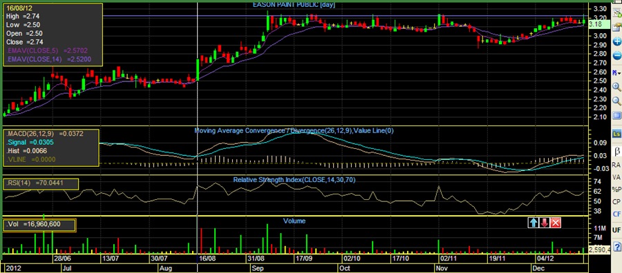This screenshot has height=273, width=622.
Task: Click the 02/11 date on the time axis
Action: coord(449,259)
